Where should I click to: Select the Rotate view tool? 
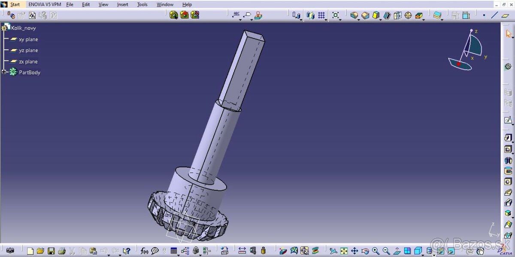point(365,251)
